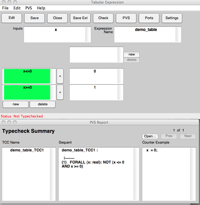Select the green x>=0 condition cell
The width and height of the screenshot is (200, 205).
click(27, 92)
